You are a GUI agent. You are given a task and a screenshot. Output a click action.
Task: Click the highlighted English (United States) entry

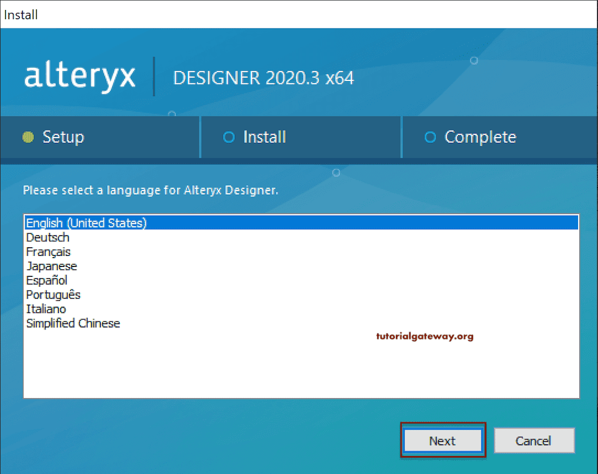pyautogui.click(x=86, y=223)
